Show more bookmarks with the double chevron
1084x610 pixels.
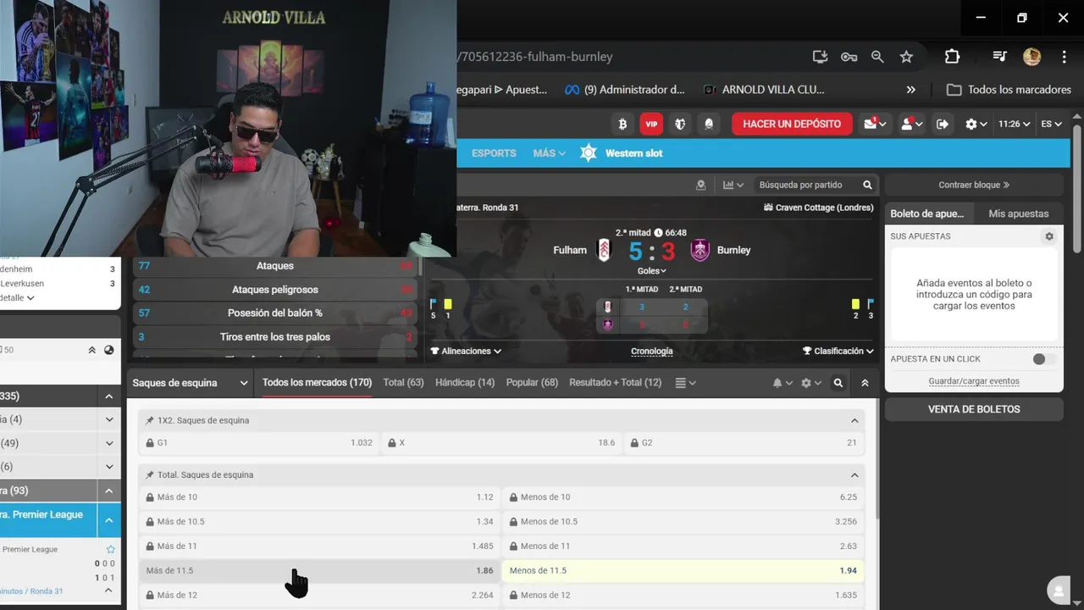[x=910, y=89]
